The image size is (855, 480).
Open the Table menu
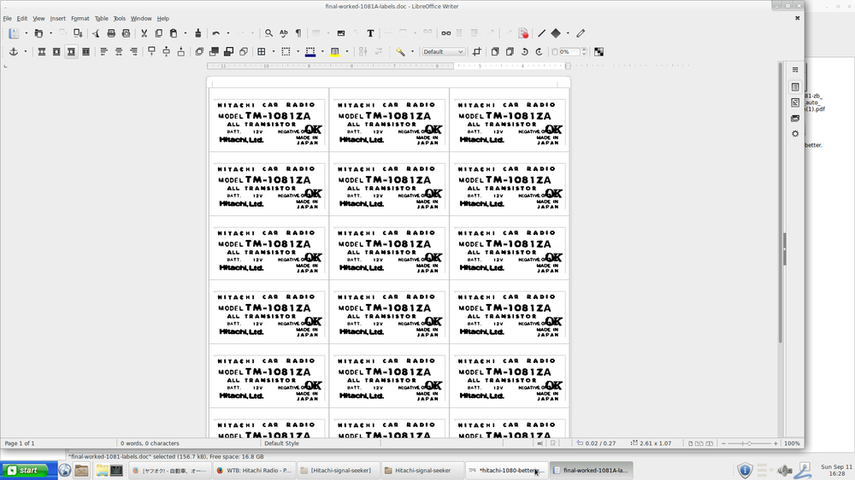point(102,19)
